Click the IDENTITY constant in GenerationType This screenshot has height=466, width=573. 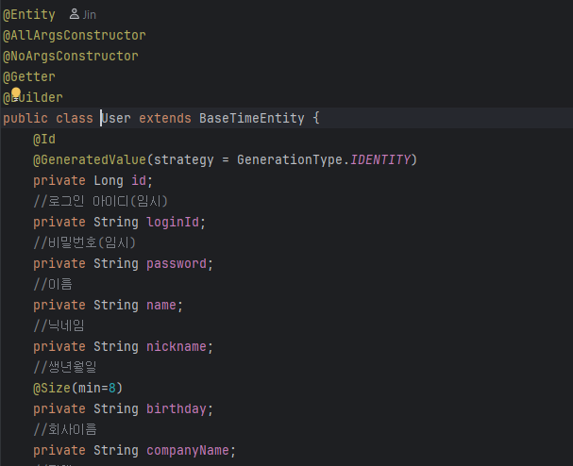tap(380, 160)
